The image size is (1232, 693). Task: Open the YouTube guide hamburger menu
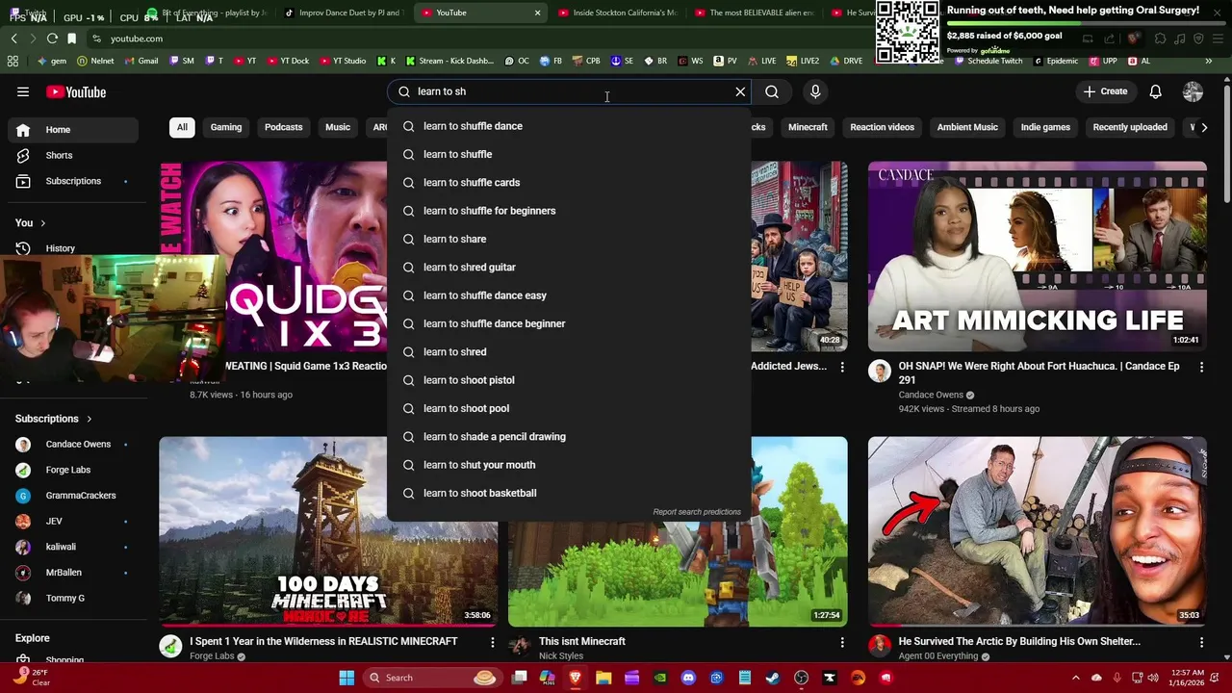(x=23, y=91)
